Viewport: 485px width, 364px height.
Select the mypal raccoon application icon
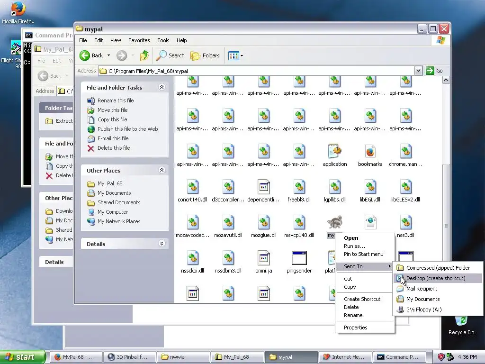pyautogui.click(x=335, y=222)
